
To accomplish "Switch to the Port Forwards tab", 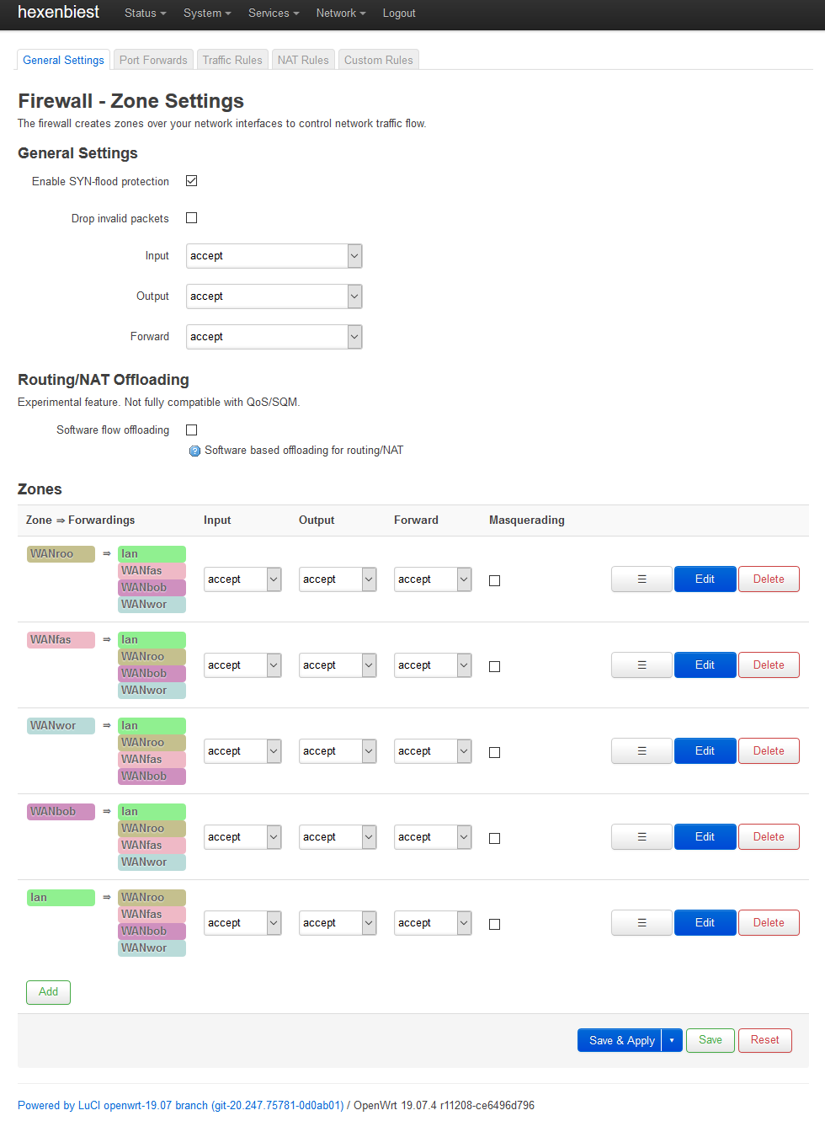I will (153, 61).
